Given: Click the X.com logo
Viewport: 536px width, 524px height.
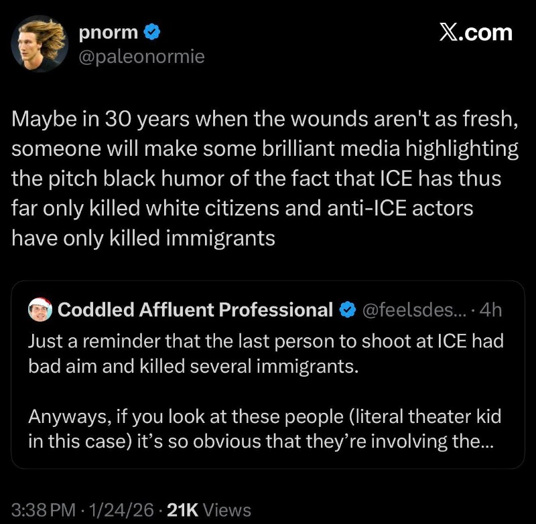Looking at the screenshot, I should (475, 32).
